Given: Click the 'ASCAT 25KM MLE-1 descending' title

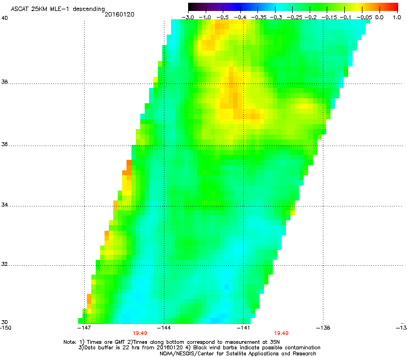Looking at the screenshot, I should click(x=58, y=9).
